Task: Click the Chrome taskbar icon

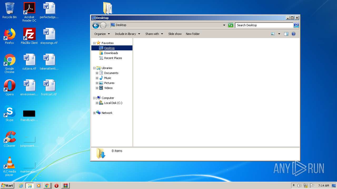Action: coord(47,186)
